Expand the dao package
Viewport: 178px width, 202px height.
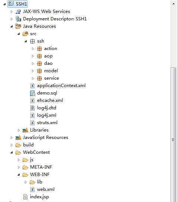tap(33, 63)
